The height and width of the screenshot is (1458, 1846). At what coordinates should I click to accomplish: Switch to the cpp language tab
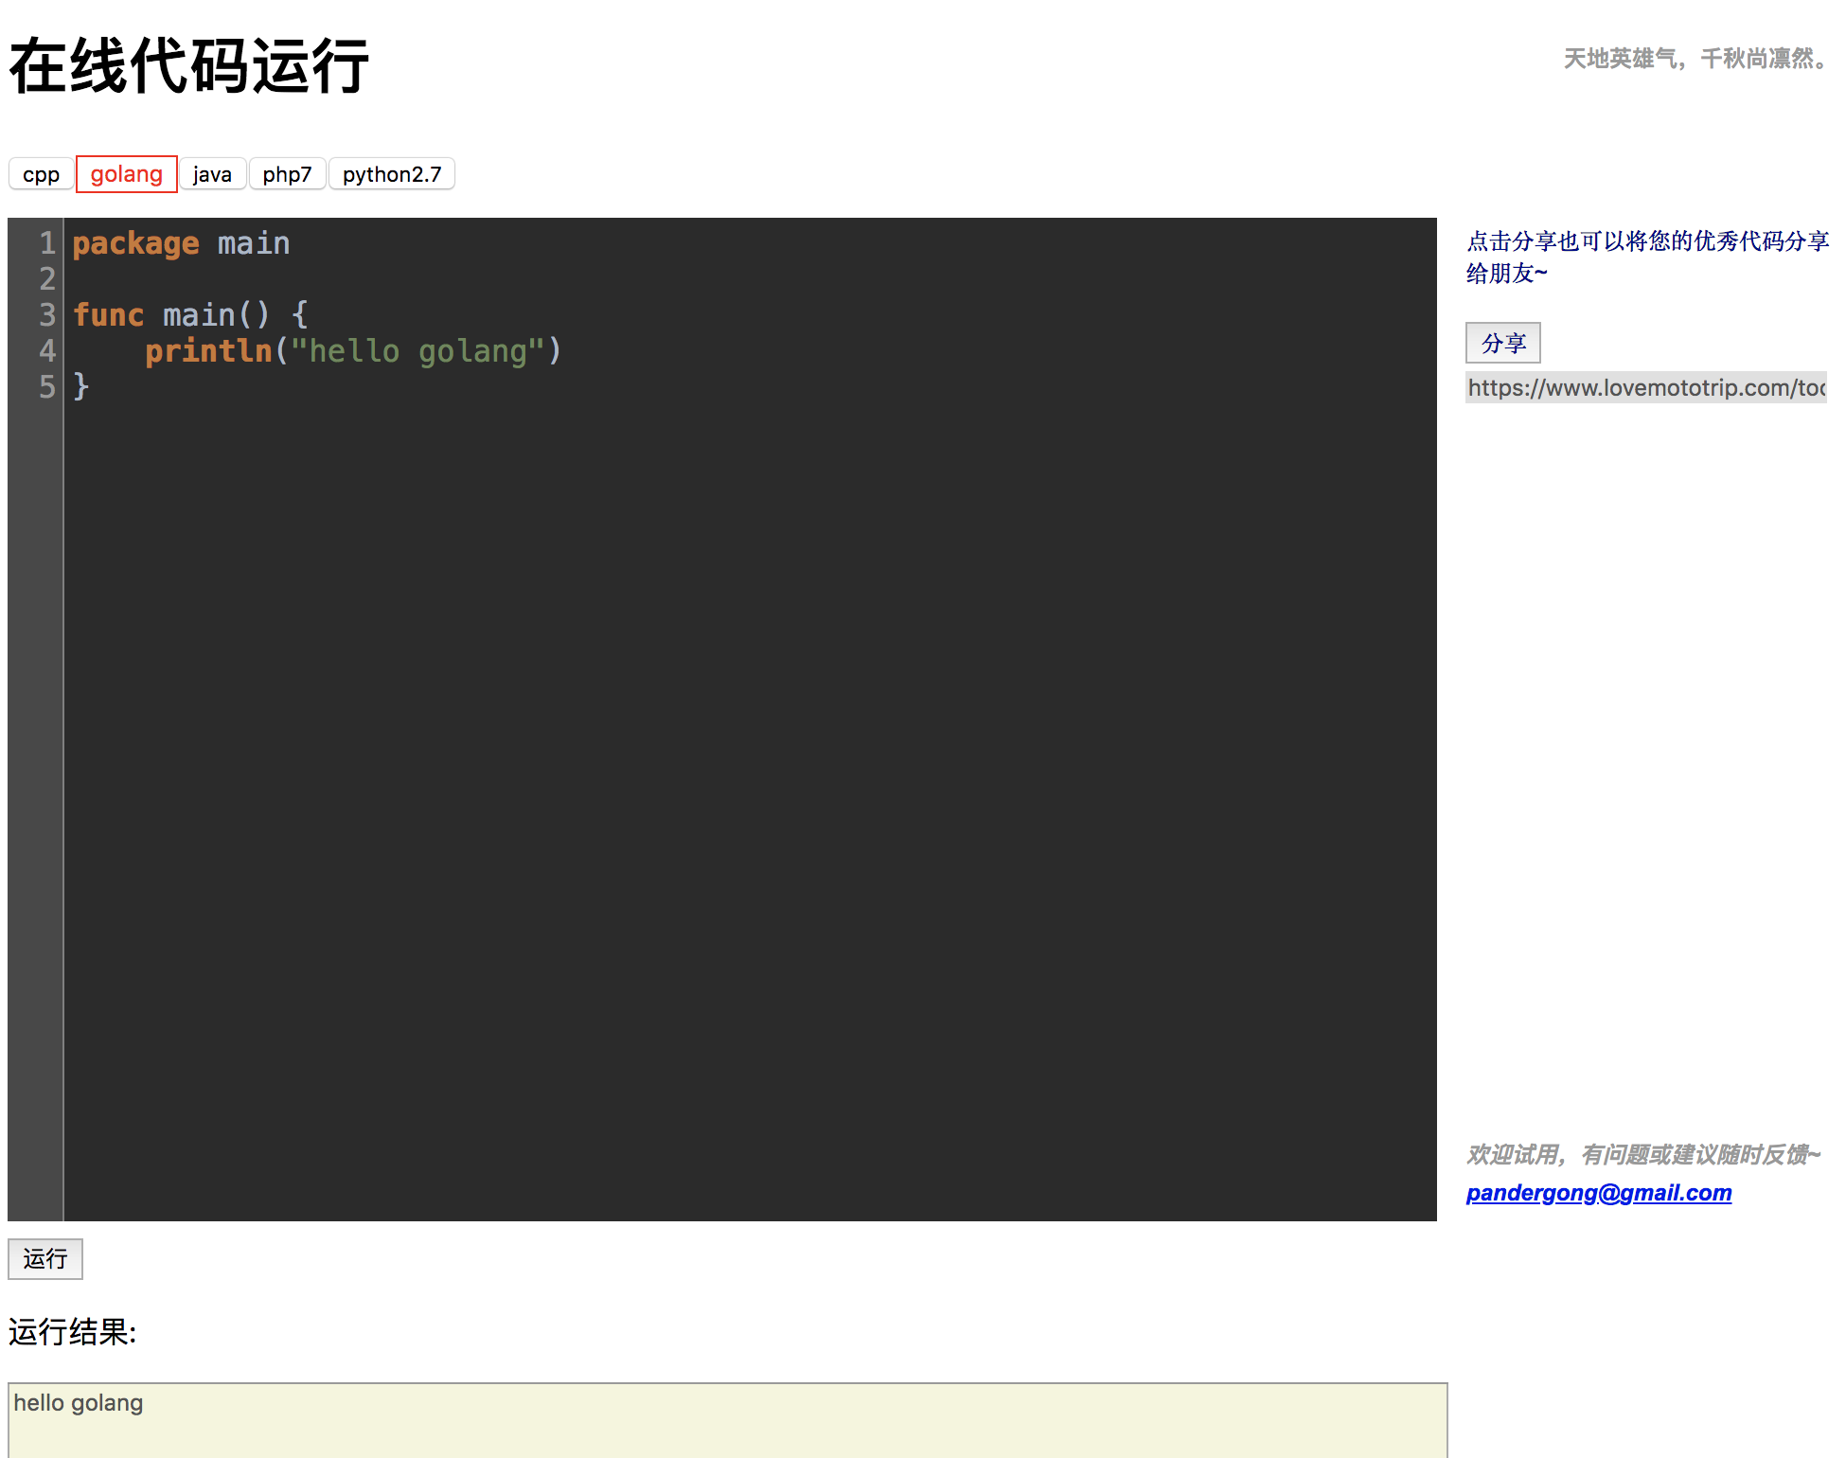click(x=41, y=174)
